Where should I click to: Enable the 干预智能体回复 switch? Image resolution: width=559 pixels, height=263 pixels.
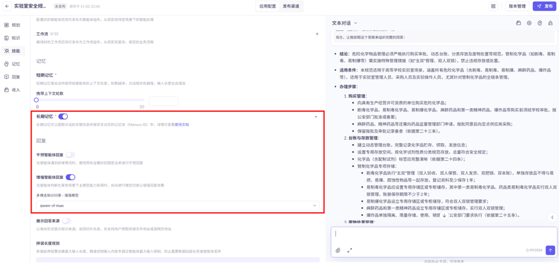[x=71, y=155]
